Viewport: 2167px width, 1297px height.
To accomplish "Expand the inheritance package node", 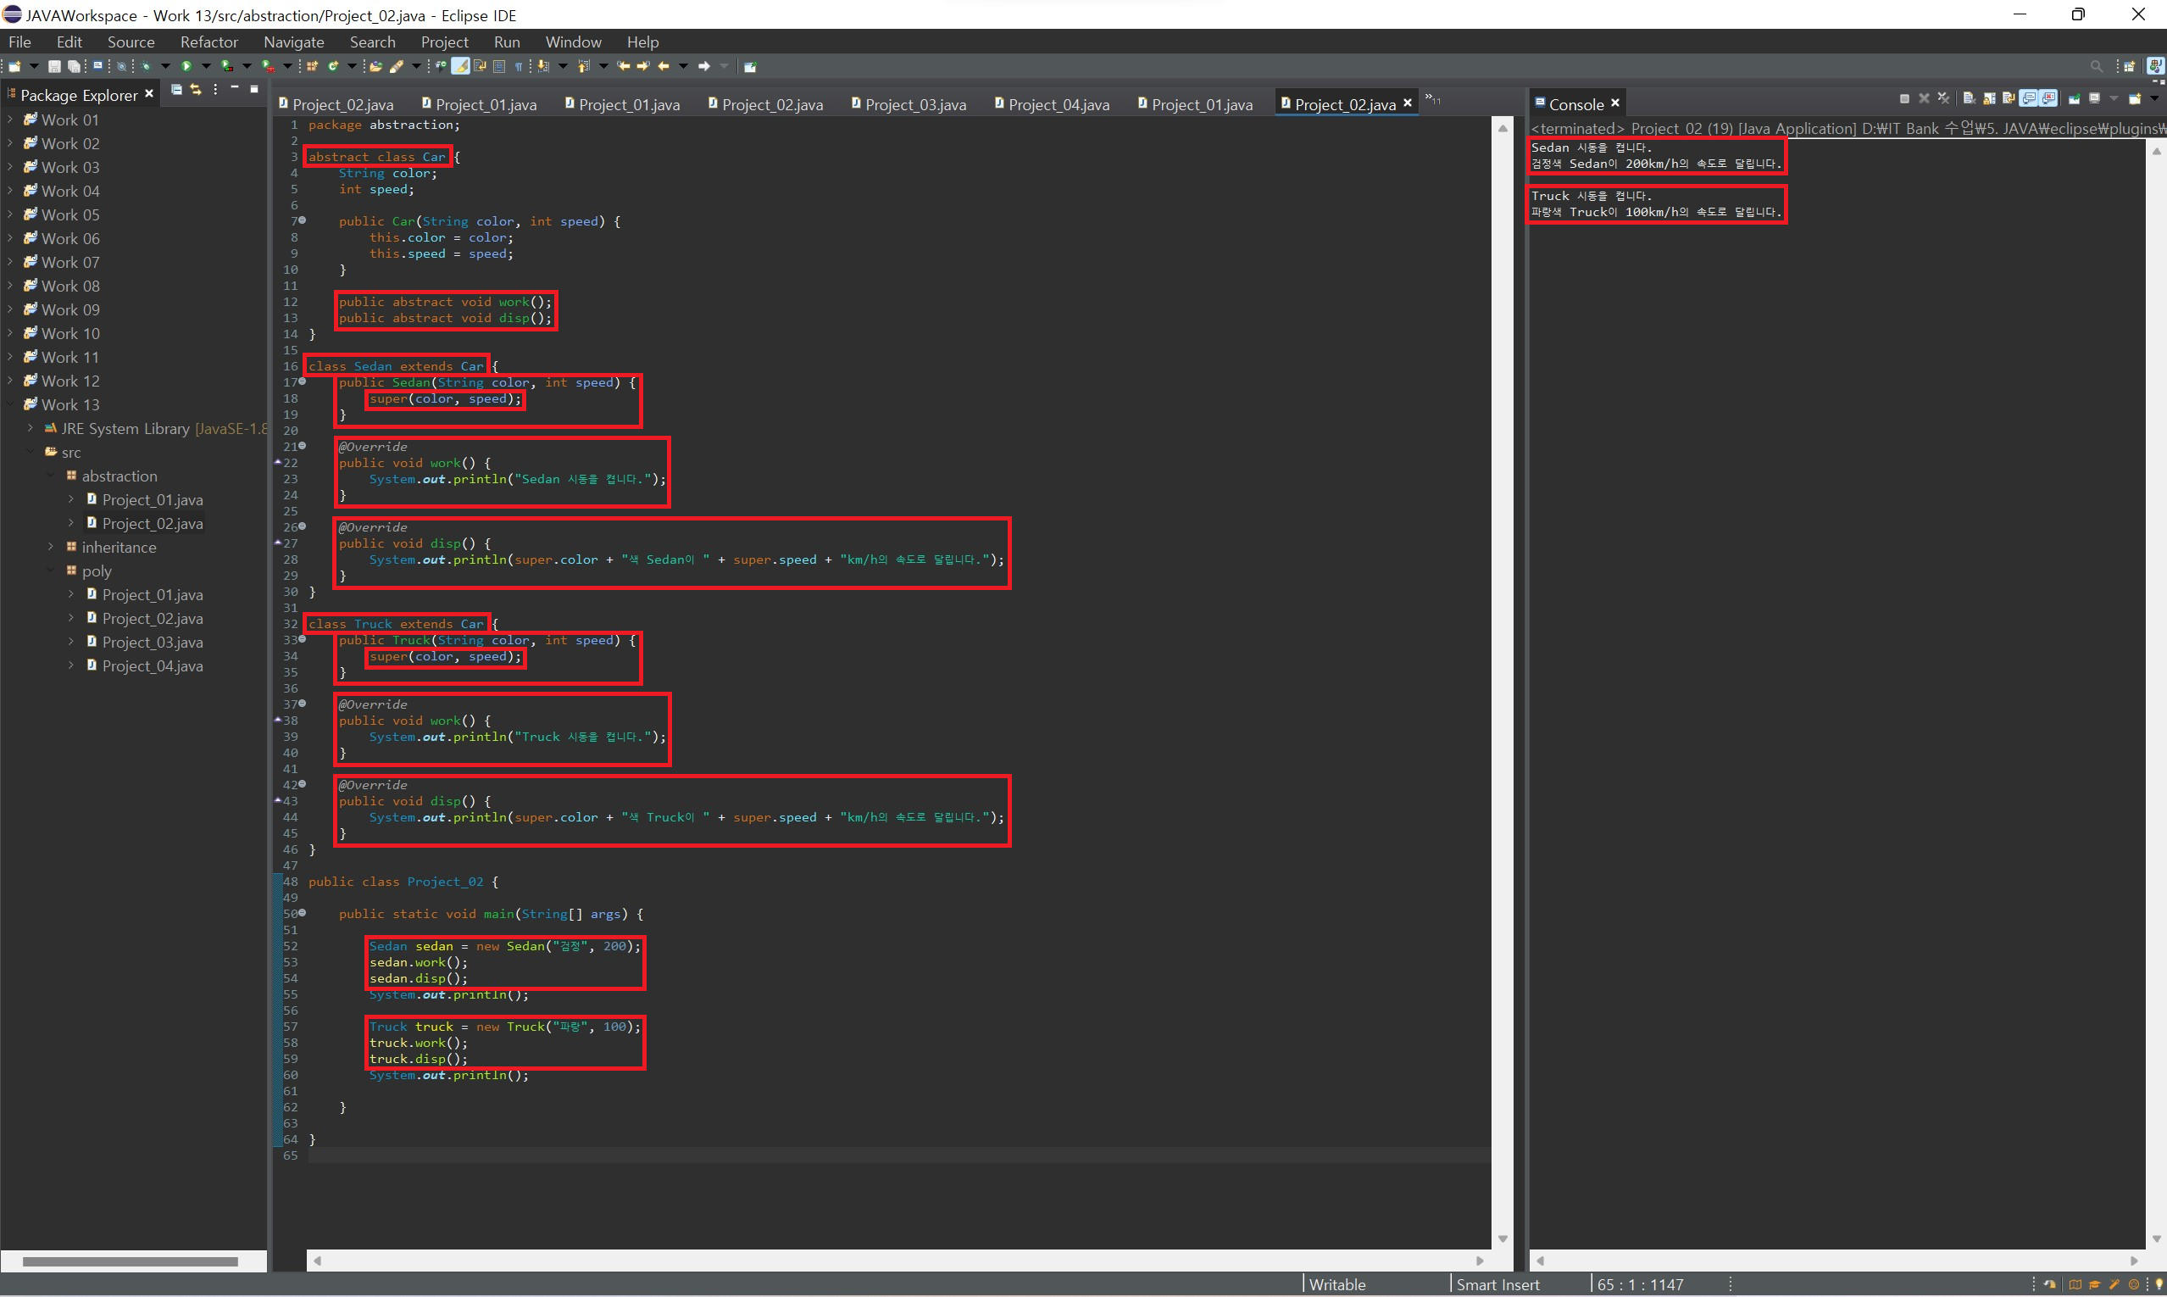I will [51, 547].
